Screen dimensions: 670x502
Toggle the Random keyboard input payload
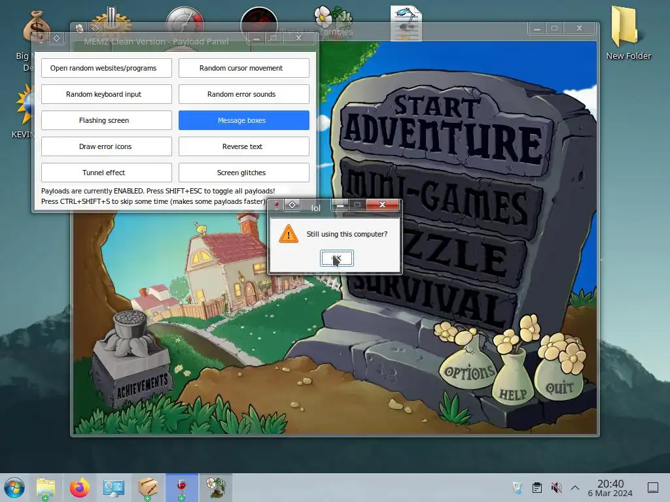pos(107,94)
